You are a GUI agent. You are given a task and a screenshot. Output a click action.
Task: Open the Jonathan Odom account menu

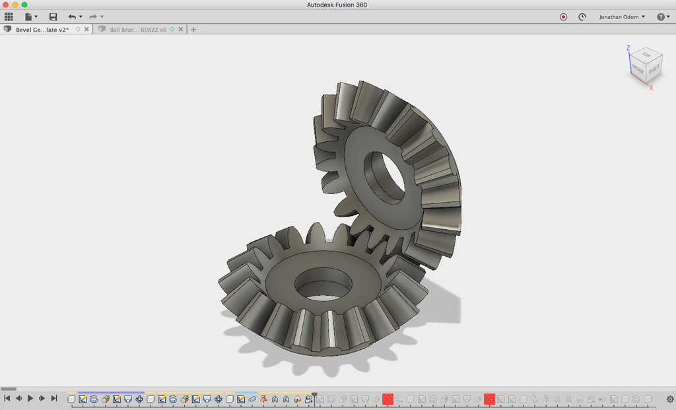622,17
